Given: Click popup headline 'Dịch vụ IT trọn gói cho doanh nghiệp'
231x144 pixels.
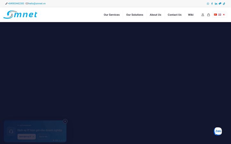Looking at the screenshot, I should tap(40, 130).
